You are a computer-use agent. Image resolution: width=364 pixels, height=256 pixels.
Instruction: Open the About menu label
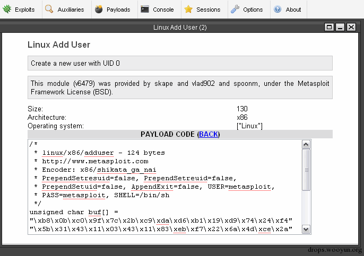click(x=293, y=10)
